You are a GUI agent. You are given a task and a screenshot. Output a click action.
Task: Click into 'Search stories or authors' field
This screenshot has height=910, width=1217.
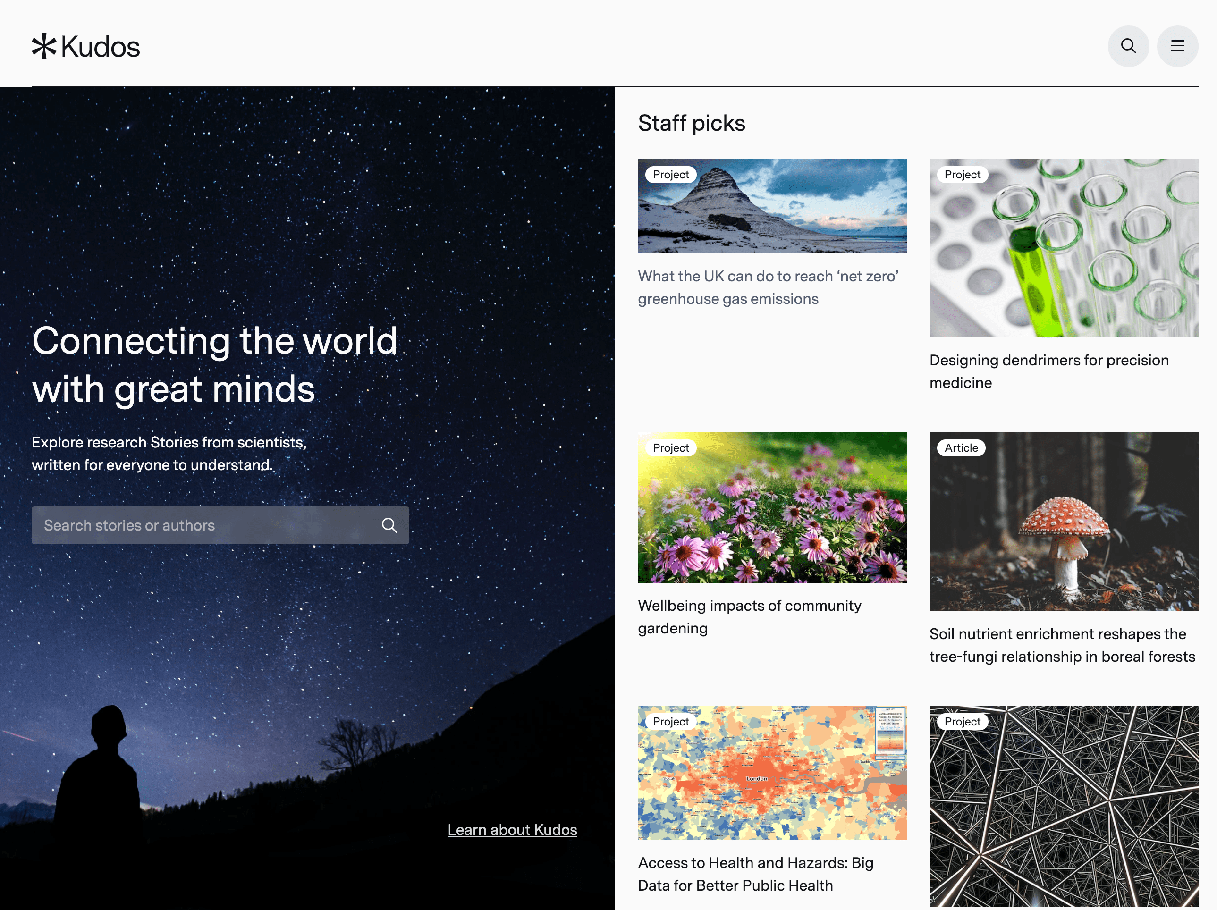point(203,525)
